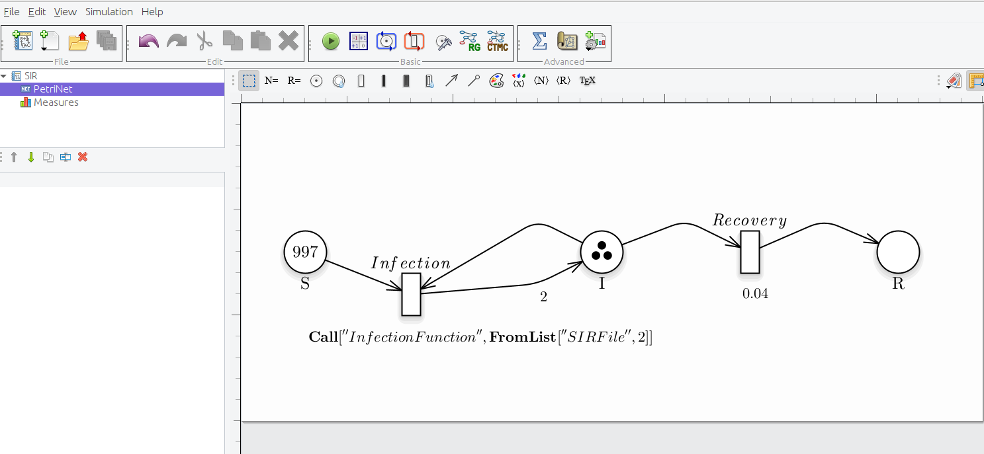The width and height of the screenshot is (984, 454).
Task: Click the RG reachability graph icon
Action: click(x=469, y=42)
